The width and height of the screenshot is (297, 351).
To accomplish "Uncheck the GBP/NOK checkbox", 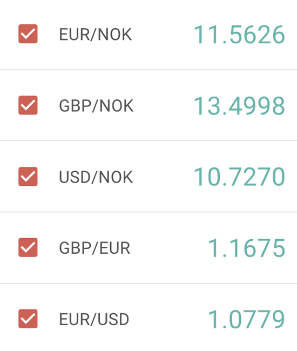I will click(x=28, y=105).
